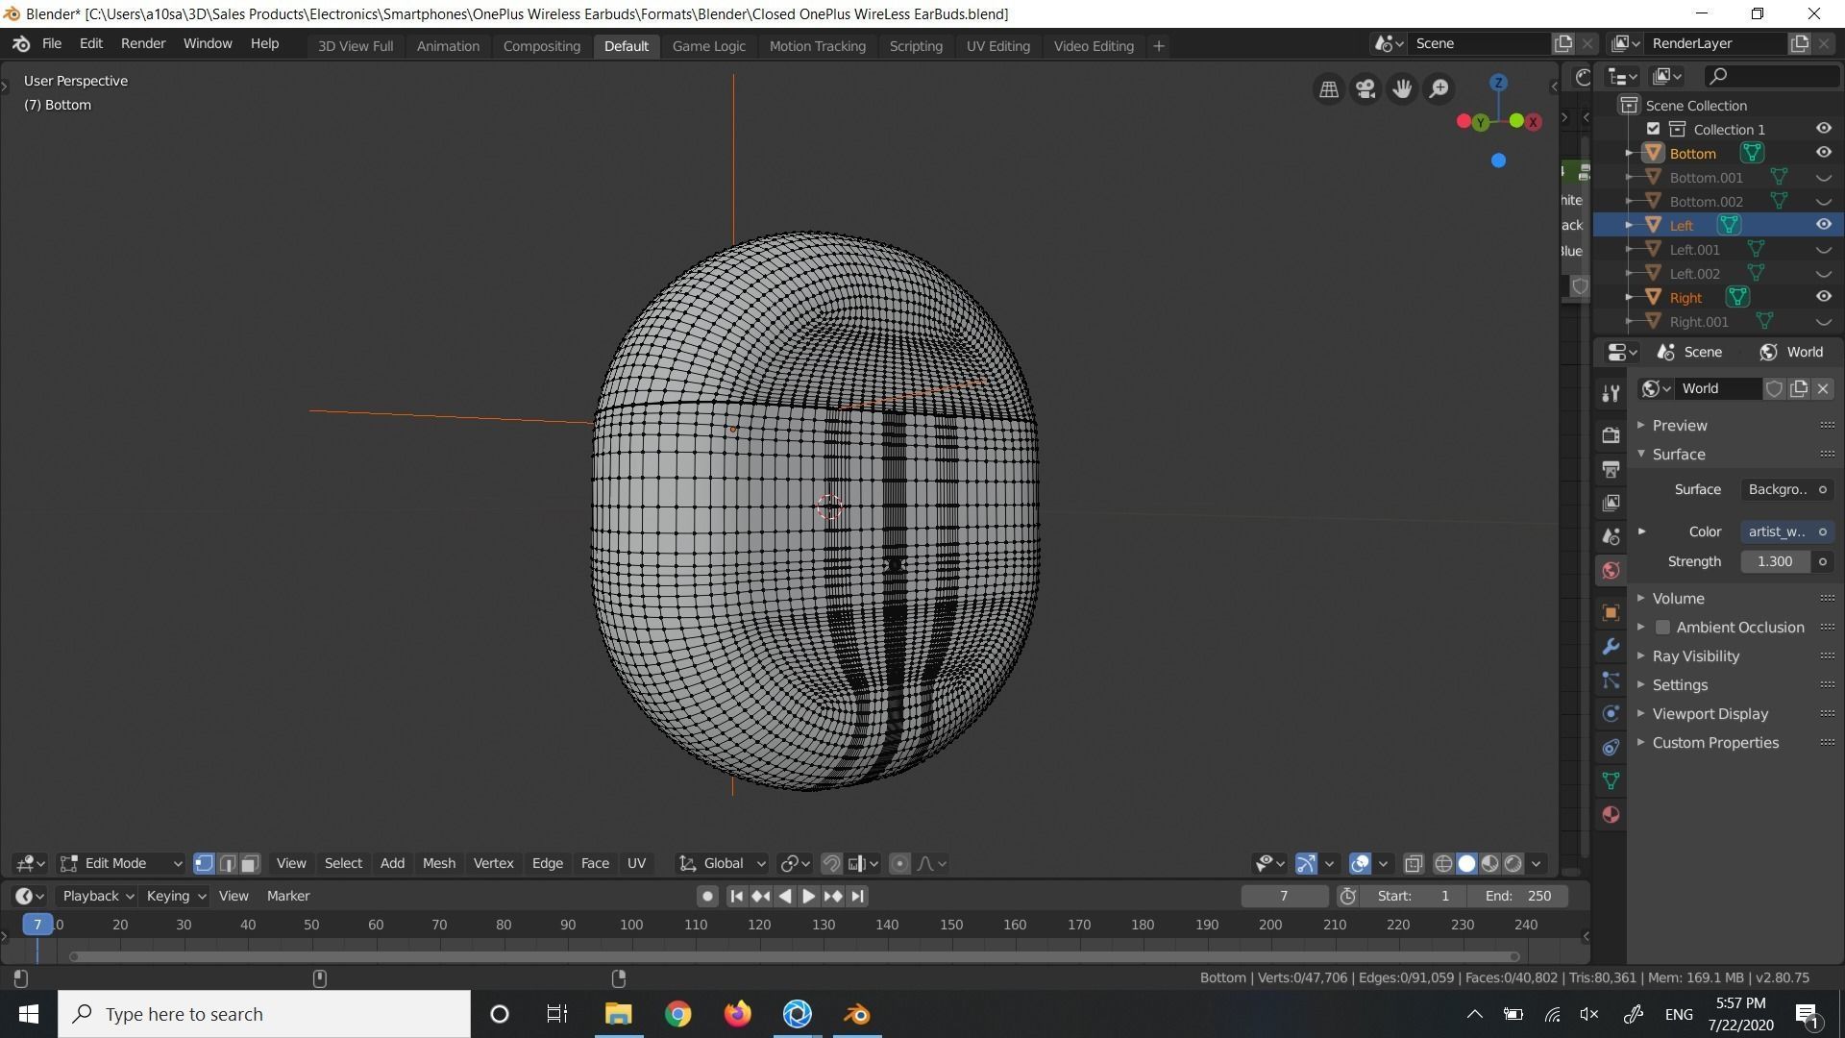Open the Edit Mode dropdown
This screenshot has height=1038, width=1845.
click(121, 864)
